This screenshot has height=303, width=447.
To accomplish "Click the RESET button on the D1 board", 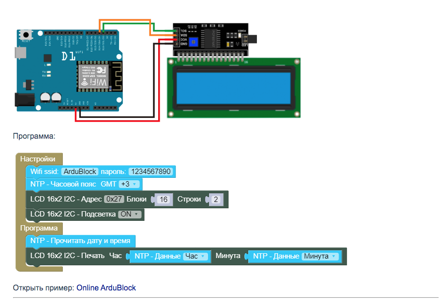I will [x=25, y=35].
